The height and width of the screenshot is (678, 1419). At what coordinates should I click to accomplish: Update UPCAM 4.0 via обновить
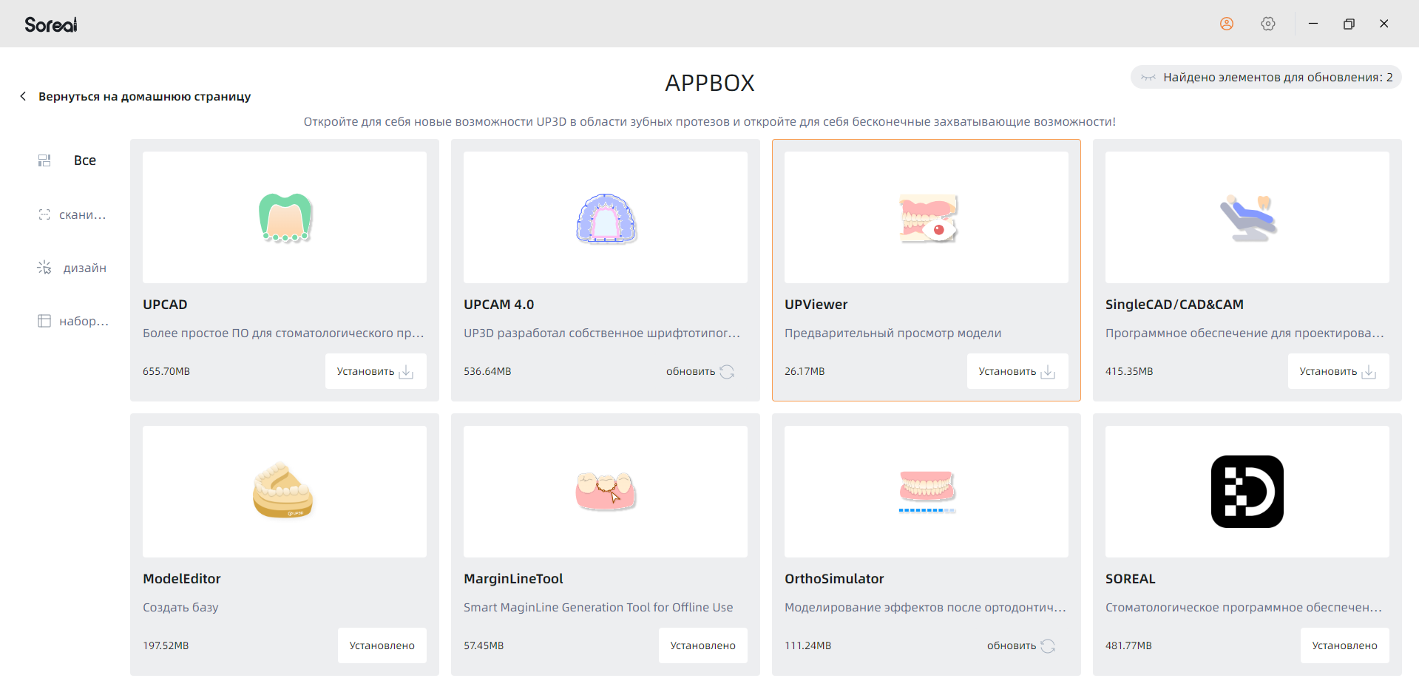click(700, 371)
